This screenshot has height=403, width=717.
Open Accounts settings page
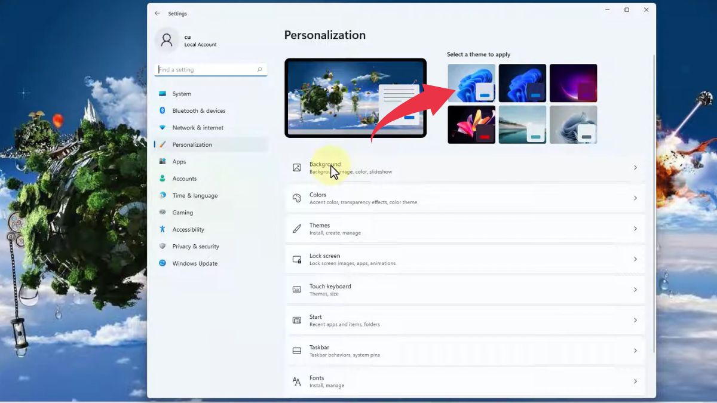[x=211, y=179]
